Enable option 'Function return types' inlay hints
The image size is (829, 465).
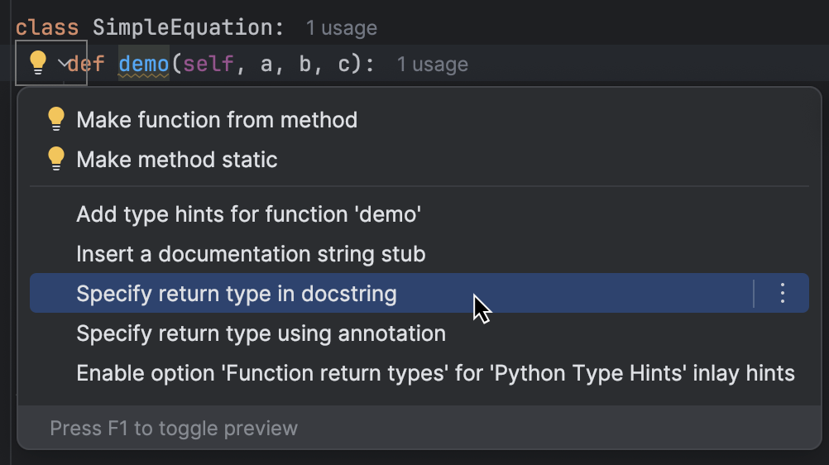coord(419,373)
